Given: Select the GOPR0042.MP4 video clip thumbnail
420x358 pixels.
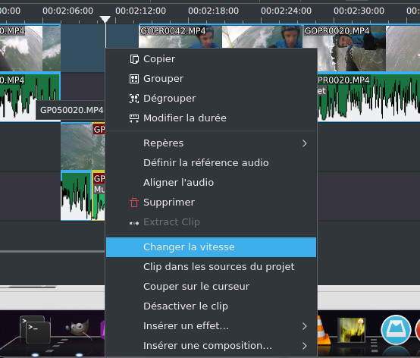Looking at the screenshot, I should [x=221, y=36].
